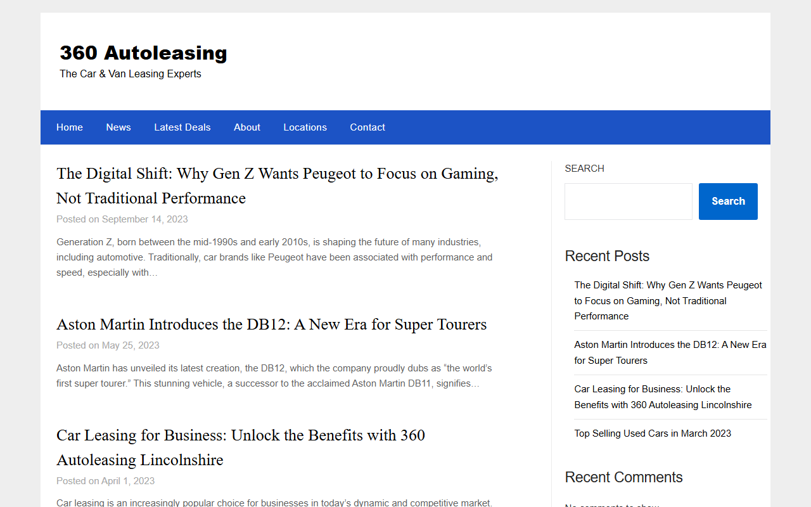Open main Aston Martin DB12 article headline

point(272,324)
